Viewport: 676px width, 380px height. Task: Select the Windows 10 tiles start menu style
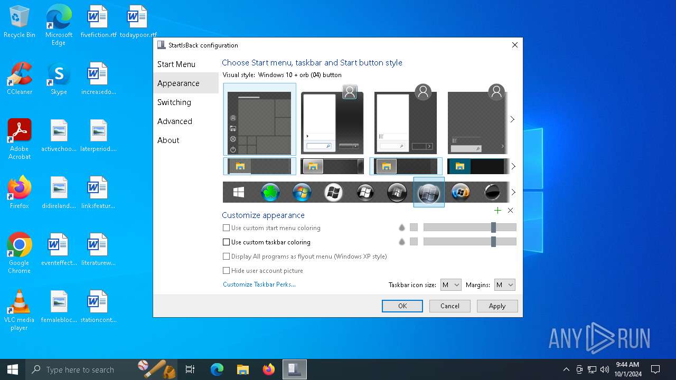tap(259, 119)
